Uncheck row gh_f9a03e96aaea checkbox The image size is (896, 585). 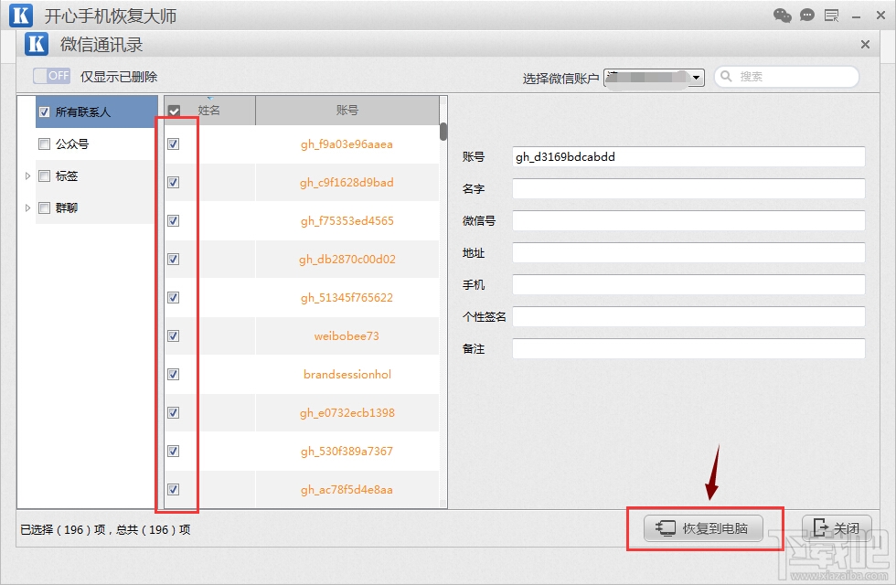tap(174, 144)
